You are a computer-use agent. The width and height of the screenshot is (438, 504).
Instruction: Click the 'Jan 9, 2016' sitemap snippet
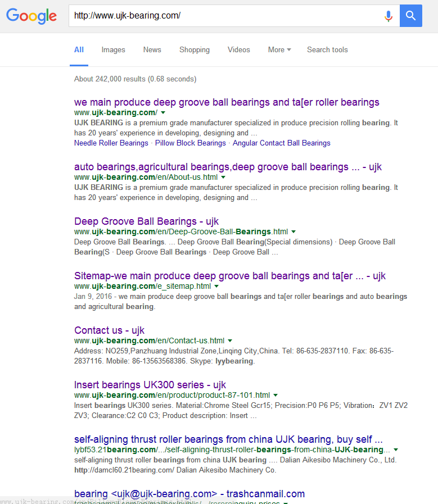coord(241,302)
